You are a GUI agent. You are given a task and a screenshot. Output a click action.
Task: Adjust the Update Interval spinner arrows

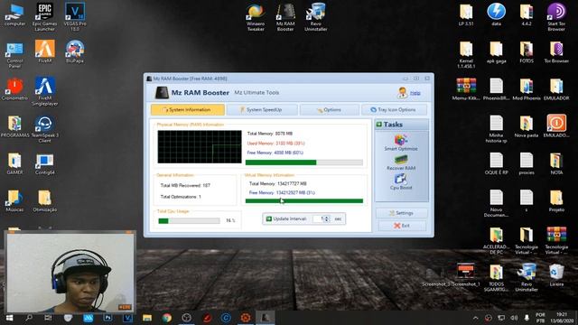pyautogui.click(x=327, y=218)
